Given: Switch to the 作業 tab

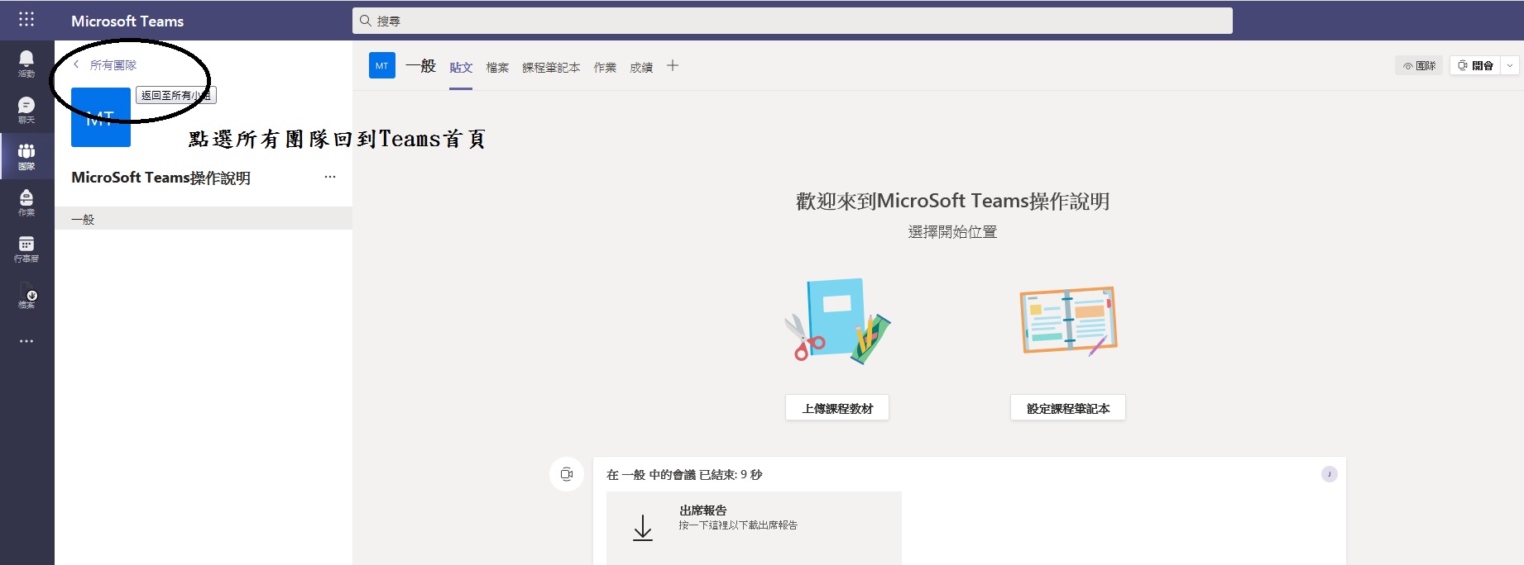Looking at the screenshot, I should [x=605, y=68].
